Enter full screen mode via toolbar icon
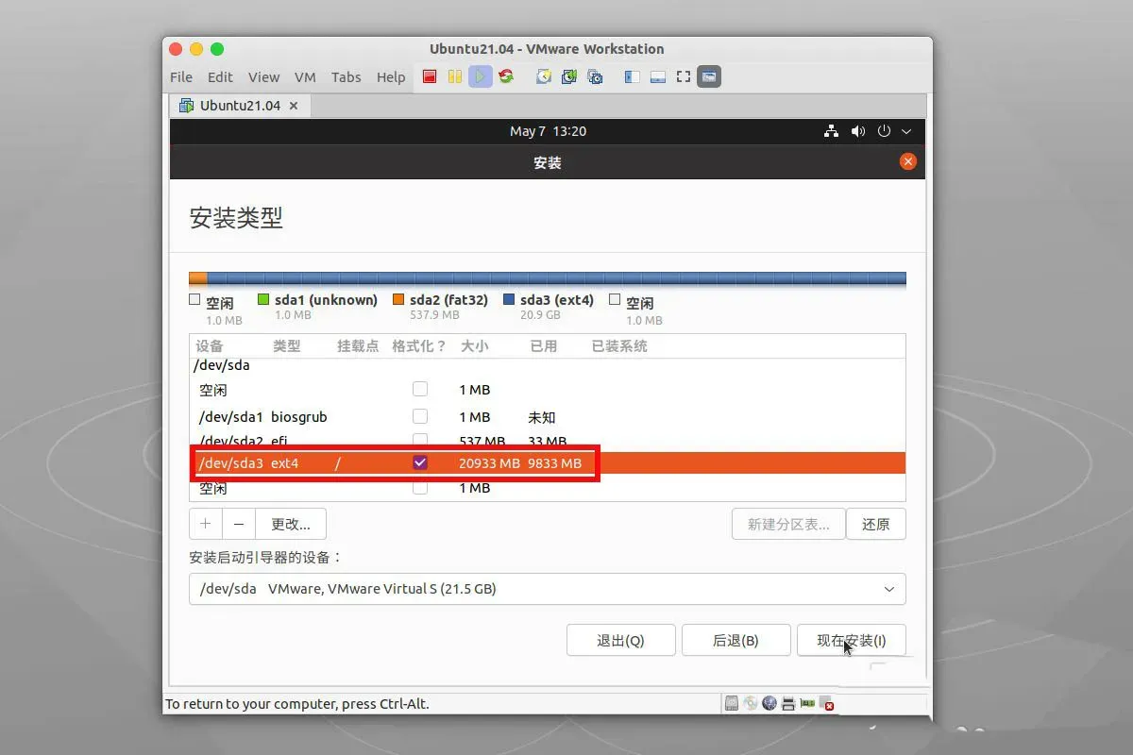Viewport: 1133px width, 755px height. point(684,77)
